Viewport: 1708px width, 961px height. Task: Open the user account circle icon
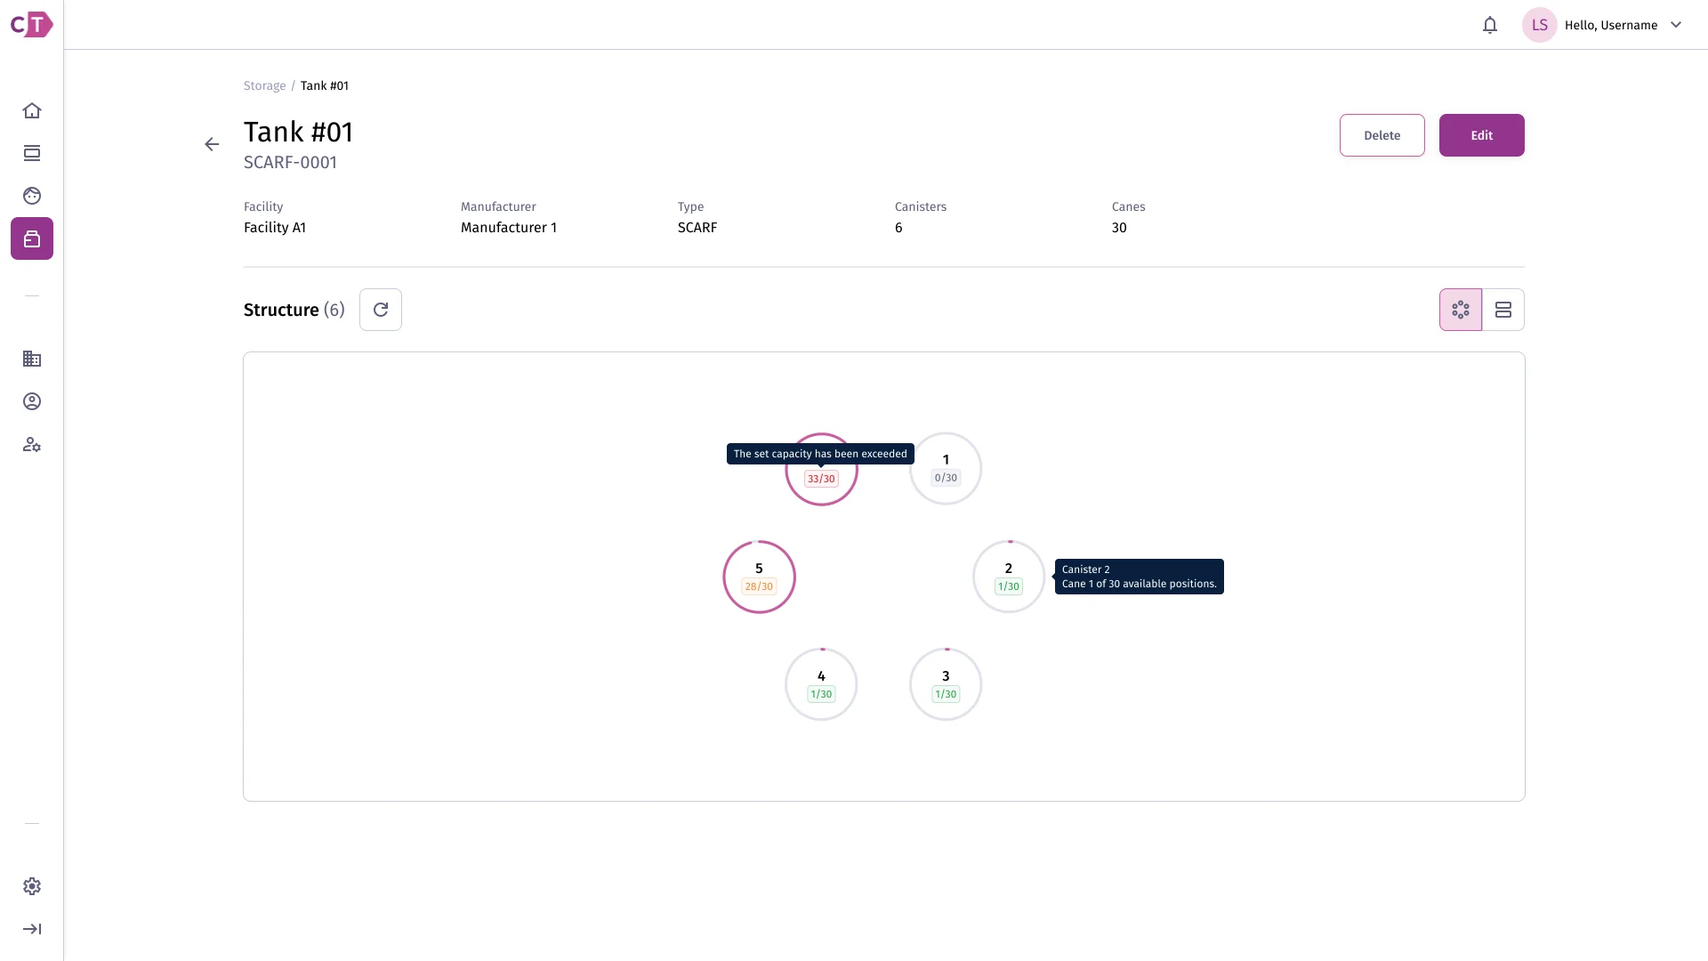point(32,401)
